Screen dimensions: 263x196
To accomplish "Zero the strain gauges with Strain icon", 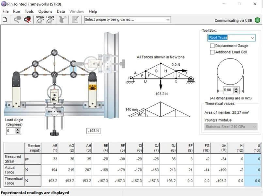I will (x=40, y=20).
